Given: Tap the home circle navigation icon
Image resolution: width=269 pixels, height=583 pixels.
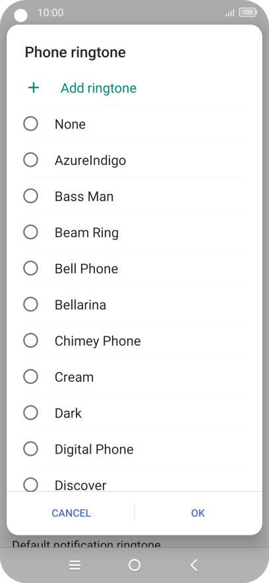Looking at the screenshot, I should (134, 566).
